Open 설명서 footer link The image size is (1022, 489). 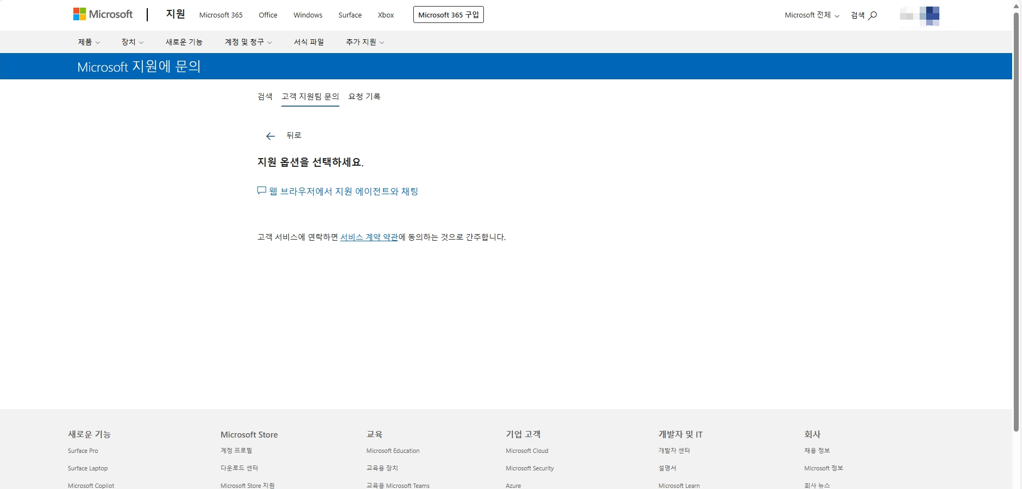(667, 468)
